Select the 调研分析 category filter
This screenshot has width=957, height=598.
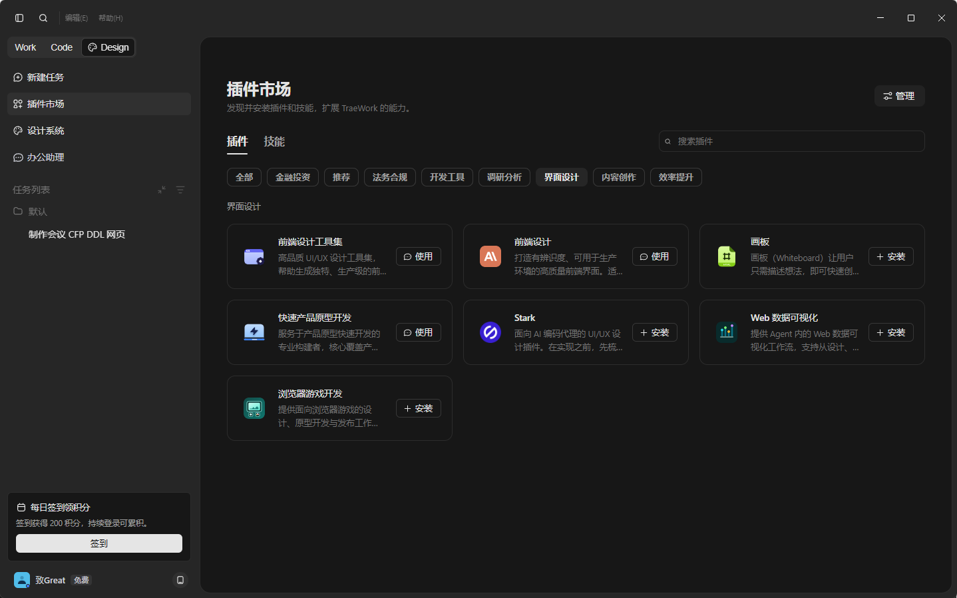pyautogui.click(x=504, y=177)
